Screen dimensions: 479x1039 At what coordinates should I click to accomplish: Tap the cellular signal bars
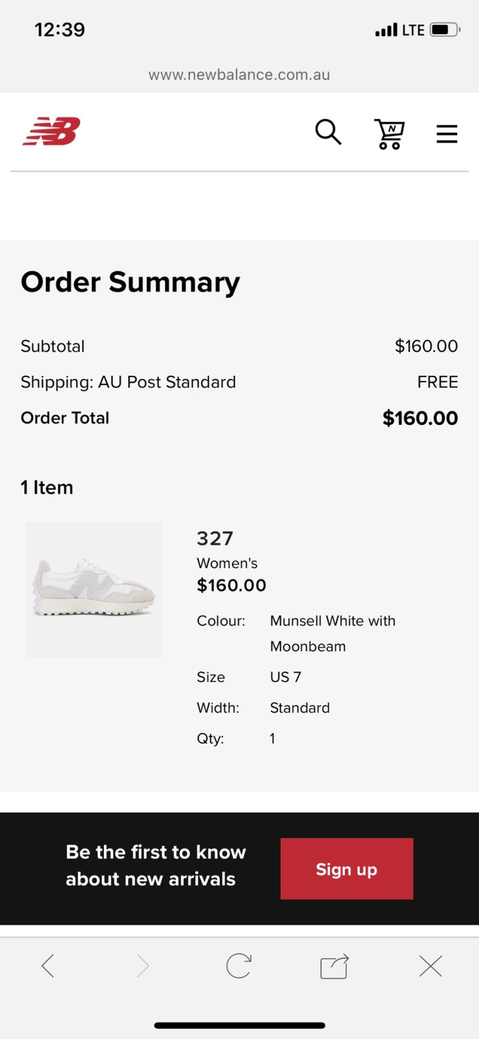point(386,30)
